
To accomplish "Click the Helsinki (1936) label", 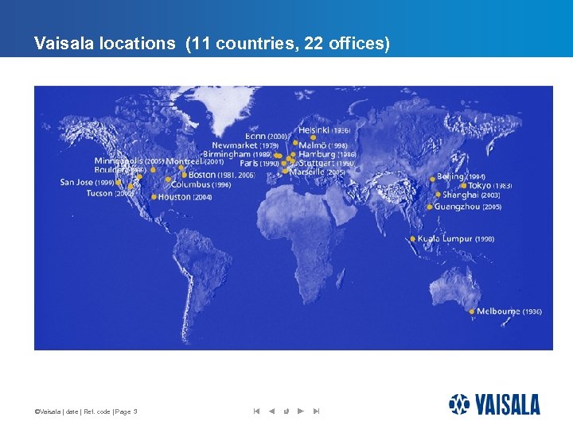I will pos(325,130).
